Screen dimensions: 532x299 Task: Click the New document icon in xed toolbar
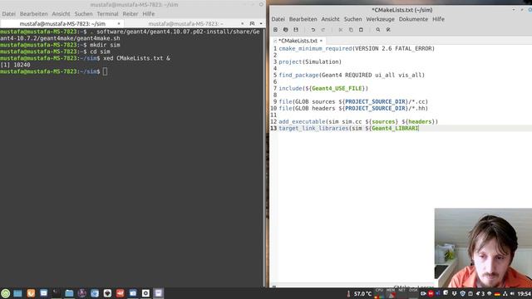coord(275,30)
